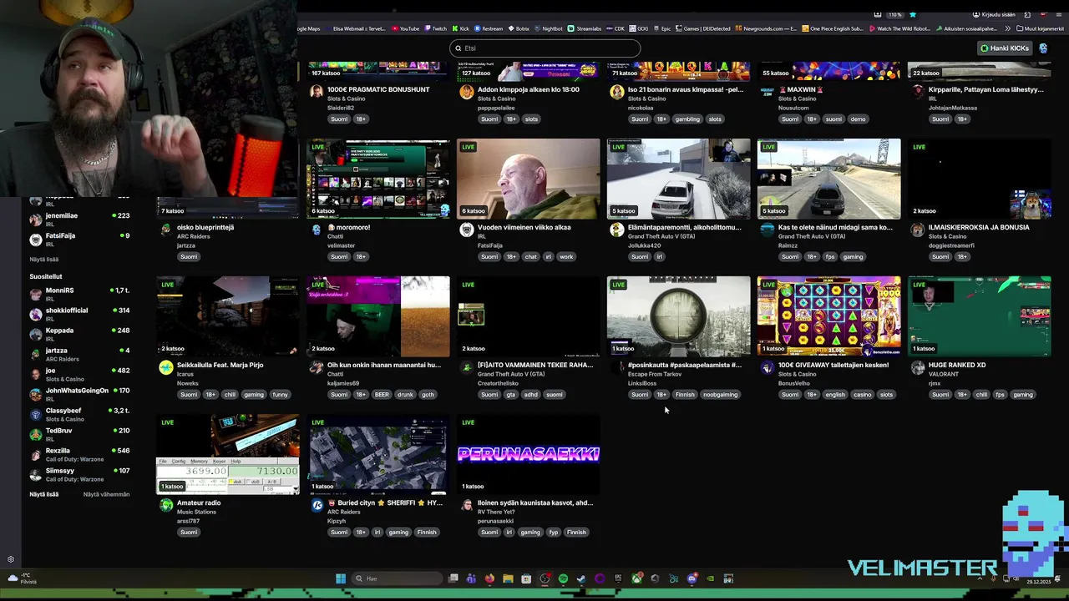The image size is (1069, 601).
Task: Select the BEER tag under keljamies69
Action: 382,395
